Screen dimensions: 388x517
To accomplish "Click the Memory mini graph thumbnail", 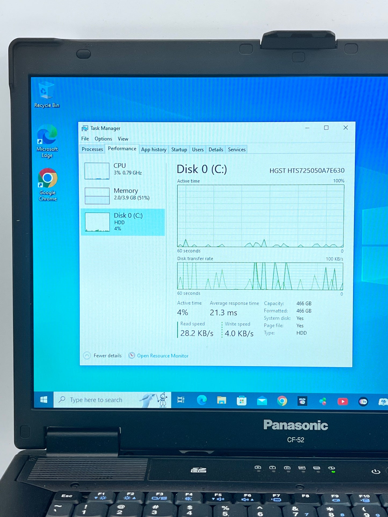I will (97, 196).
